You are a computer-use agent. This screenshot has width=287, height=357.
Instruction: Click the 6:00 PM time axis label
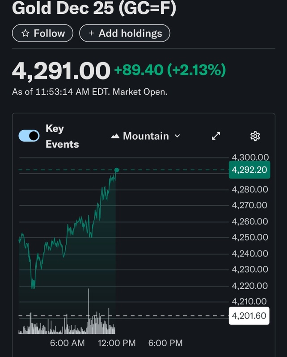(165, 343)
